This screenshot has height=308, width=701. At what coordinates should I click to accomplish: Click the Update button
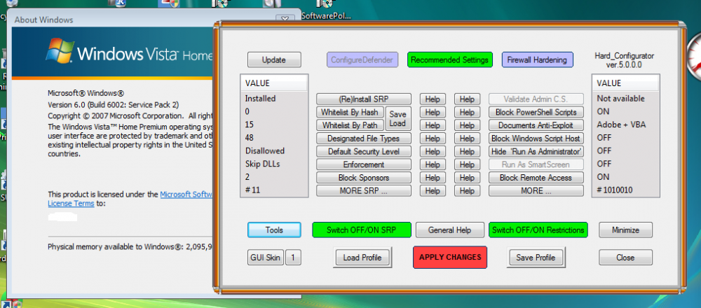[273, 59]
